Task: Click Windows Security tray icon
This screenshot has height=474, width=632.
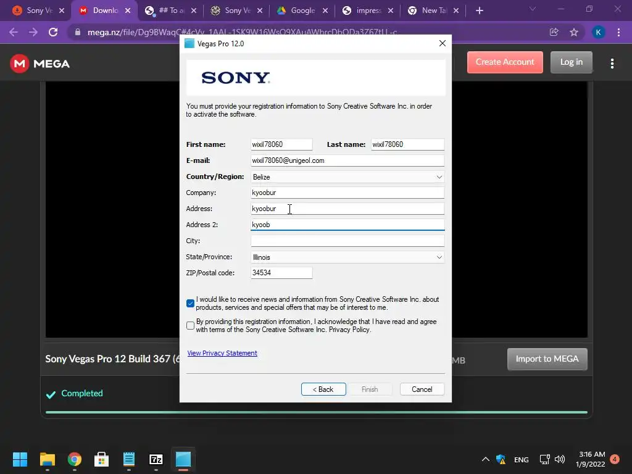Action: 501,459
